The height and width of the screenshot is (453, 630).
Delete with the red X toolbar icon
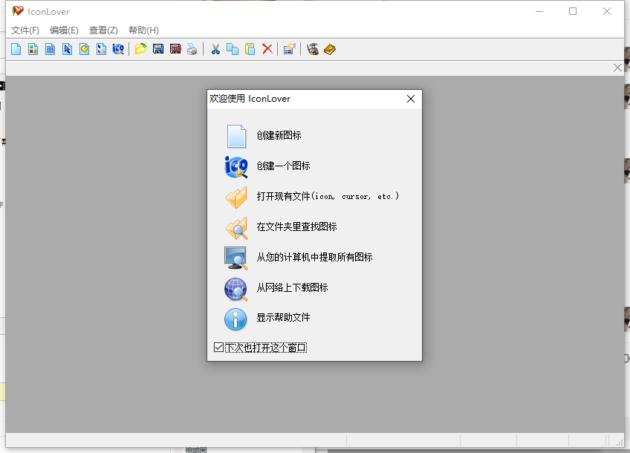pos(267,48)
